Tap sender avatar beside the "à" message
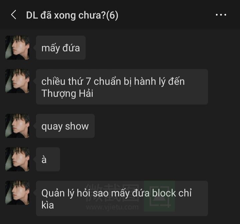The width and height of the screenshot is (240, 224). 17,159
